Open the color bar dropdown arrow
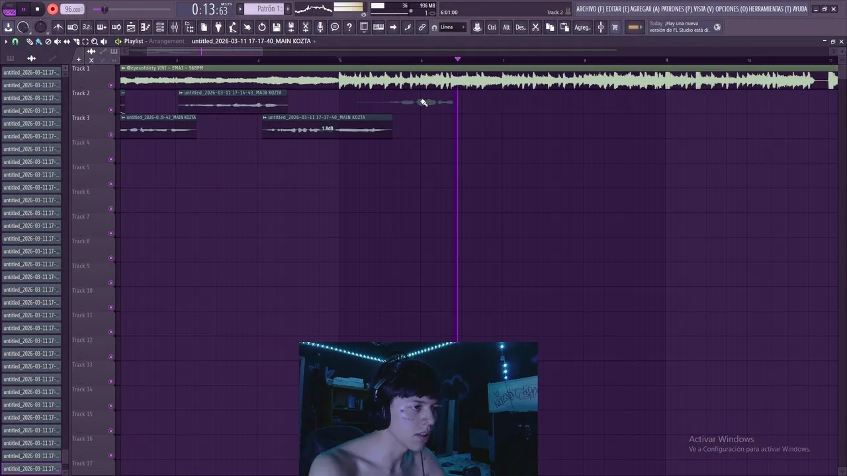847x476 pixels. (641, 27)
